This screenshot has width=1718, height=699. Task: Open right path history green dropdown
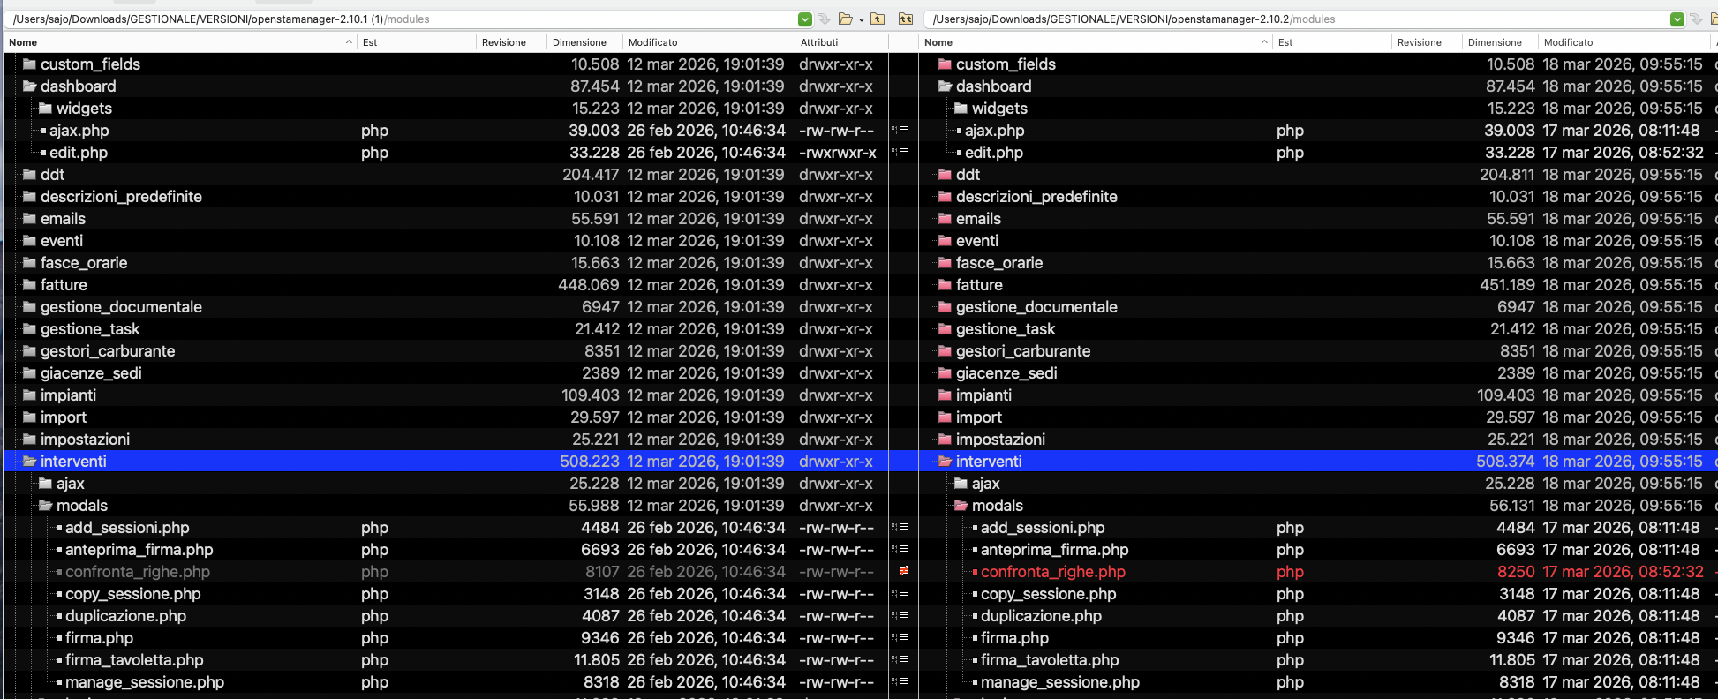(1677, 19)
